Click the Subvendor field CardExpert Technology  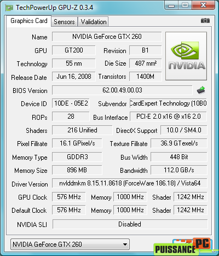[168, 103]
